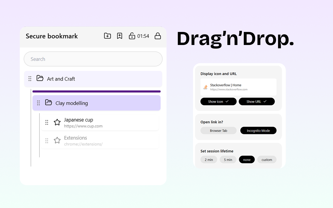Click the Search input field

(x=93, y=59)
